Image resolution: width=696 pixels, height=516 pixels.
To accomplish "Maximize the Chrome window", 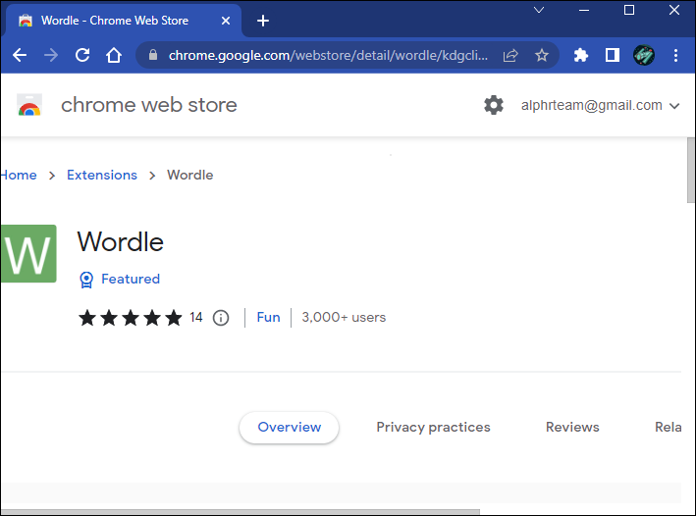I will 629,10.
